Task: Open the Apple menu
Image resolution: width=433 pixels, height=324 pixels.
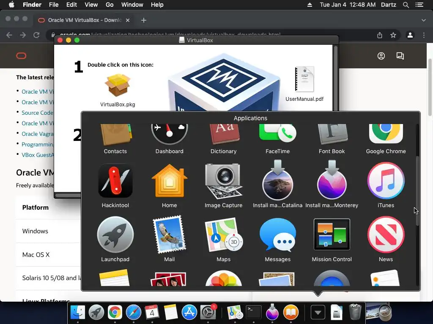Action: tap(11, 5)
